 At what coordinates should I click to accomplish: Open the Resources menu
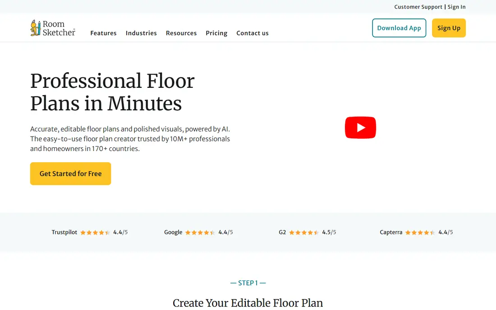(x=181, y=33)
